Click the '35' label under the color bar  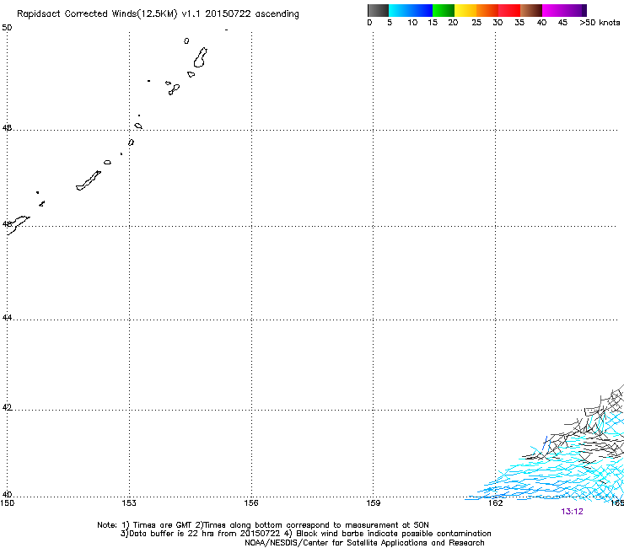point(519,23)
